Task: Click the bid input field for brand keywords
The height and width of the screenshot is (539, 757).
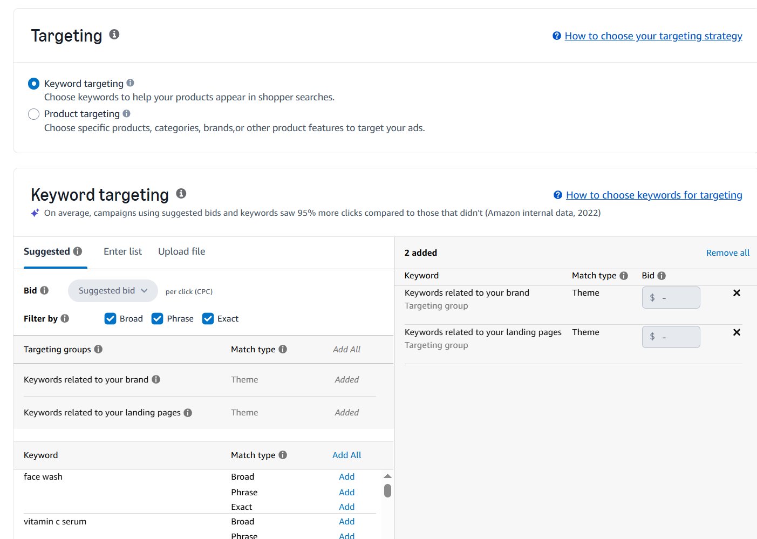Action: point(671,297)
